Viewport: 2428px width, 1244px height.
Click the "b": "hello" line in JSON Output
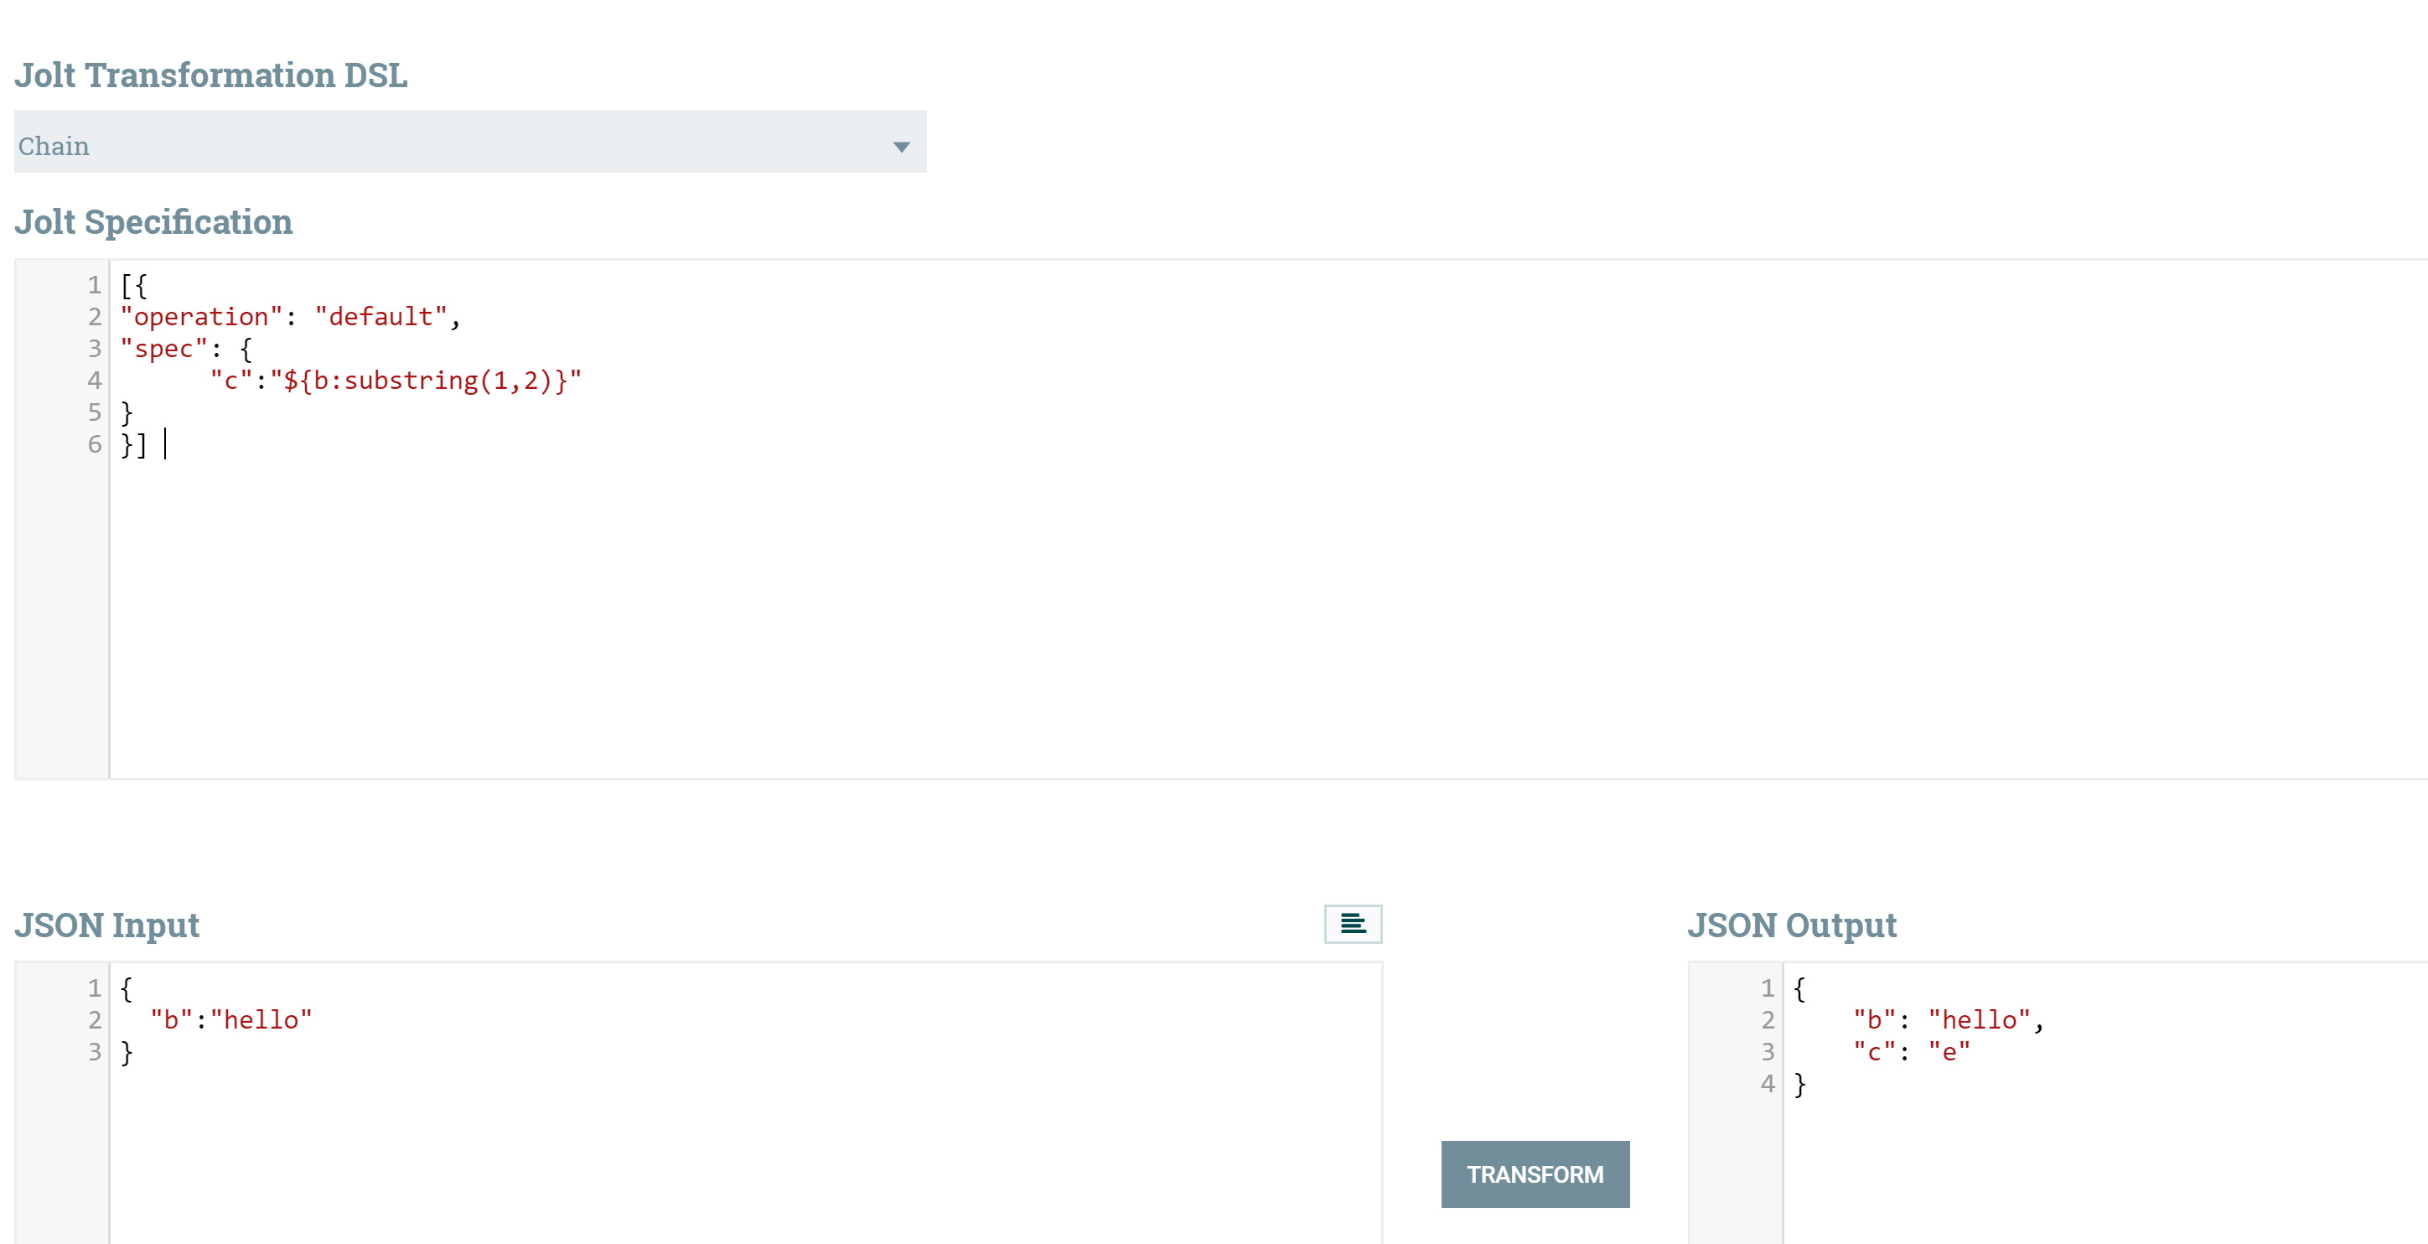tap(1949, 1019)
